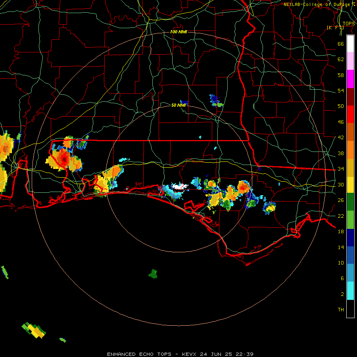Click the 58 legend value

341,75
